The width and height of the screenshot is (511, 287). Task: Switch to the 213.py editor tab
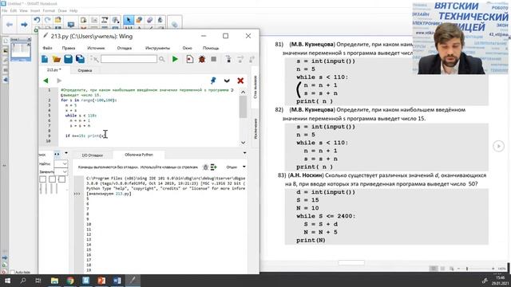tap(54, 70)
